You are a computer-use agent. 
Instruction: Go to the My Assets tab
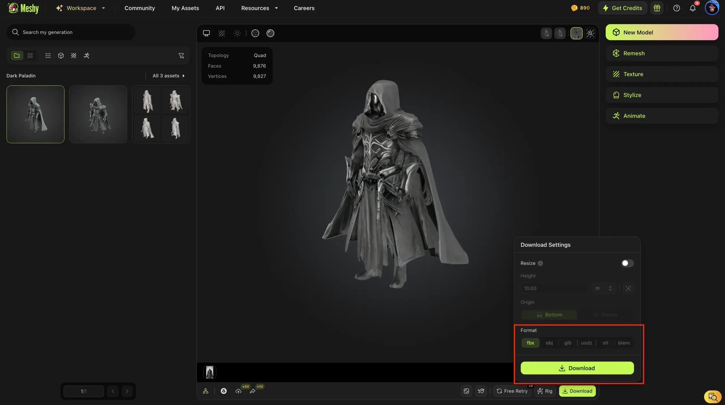point(185,8)
